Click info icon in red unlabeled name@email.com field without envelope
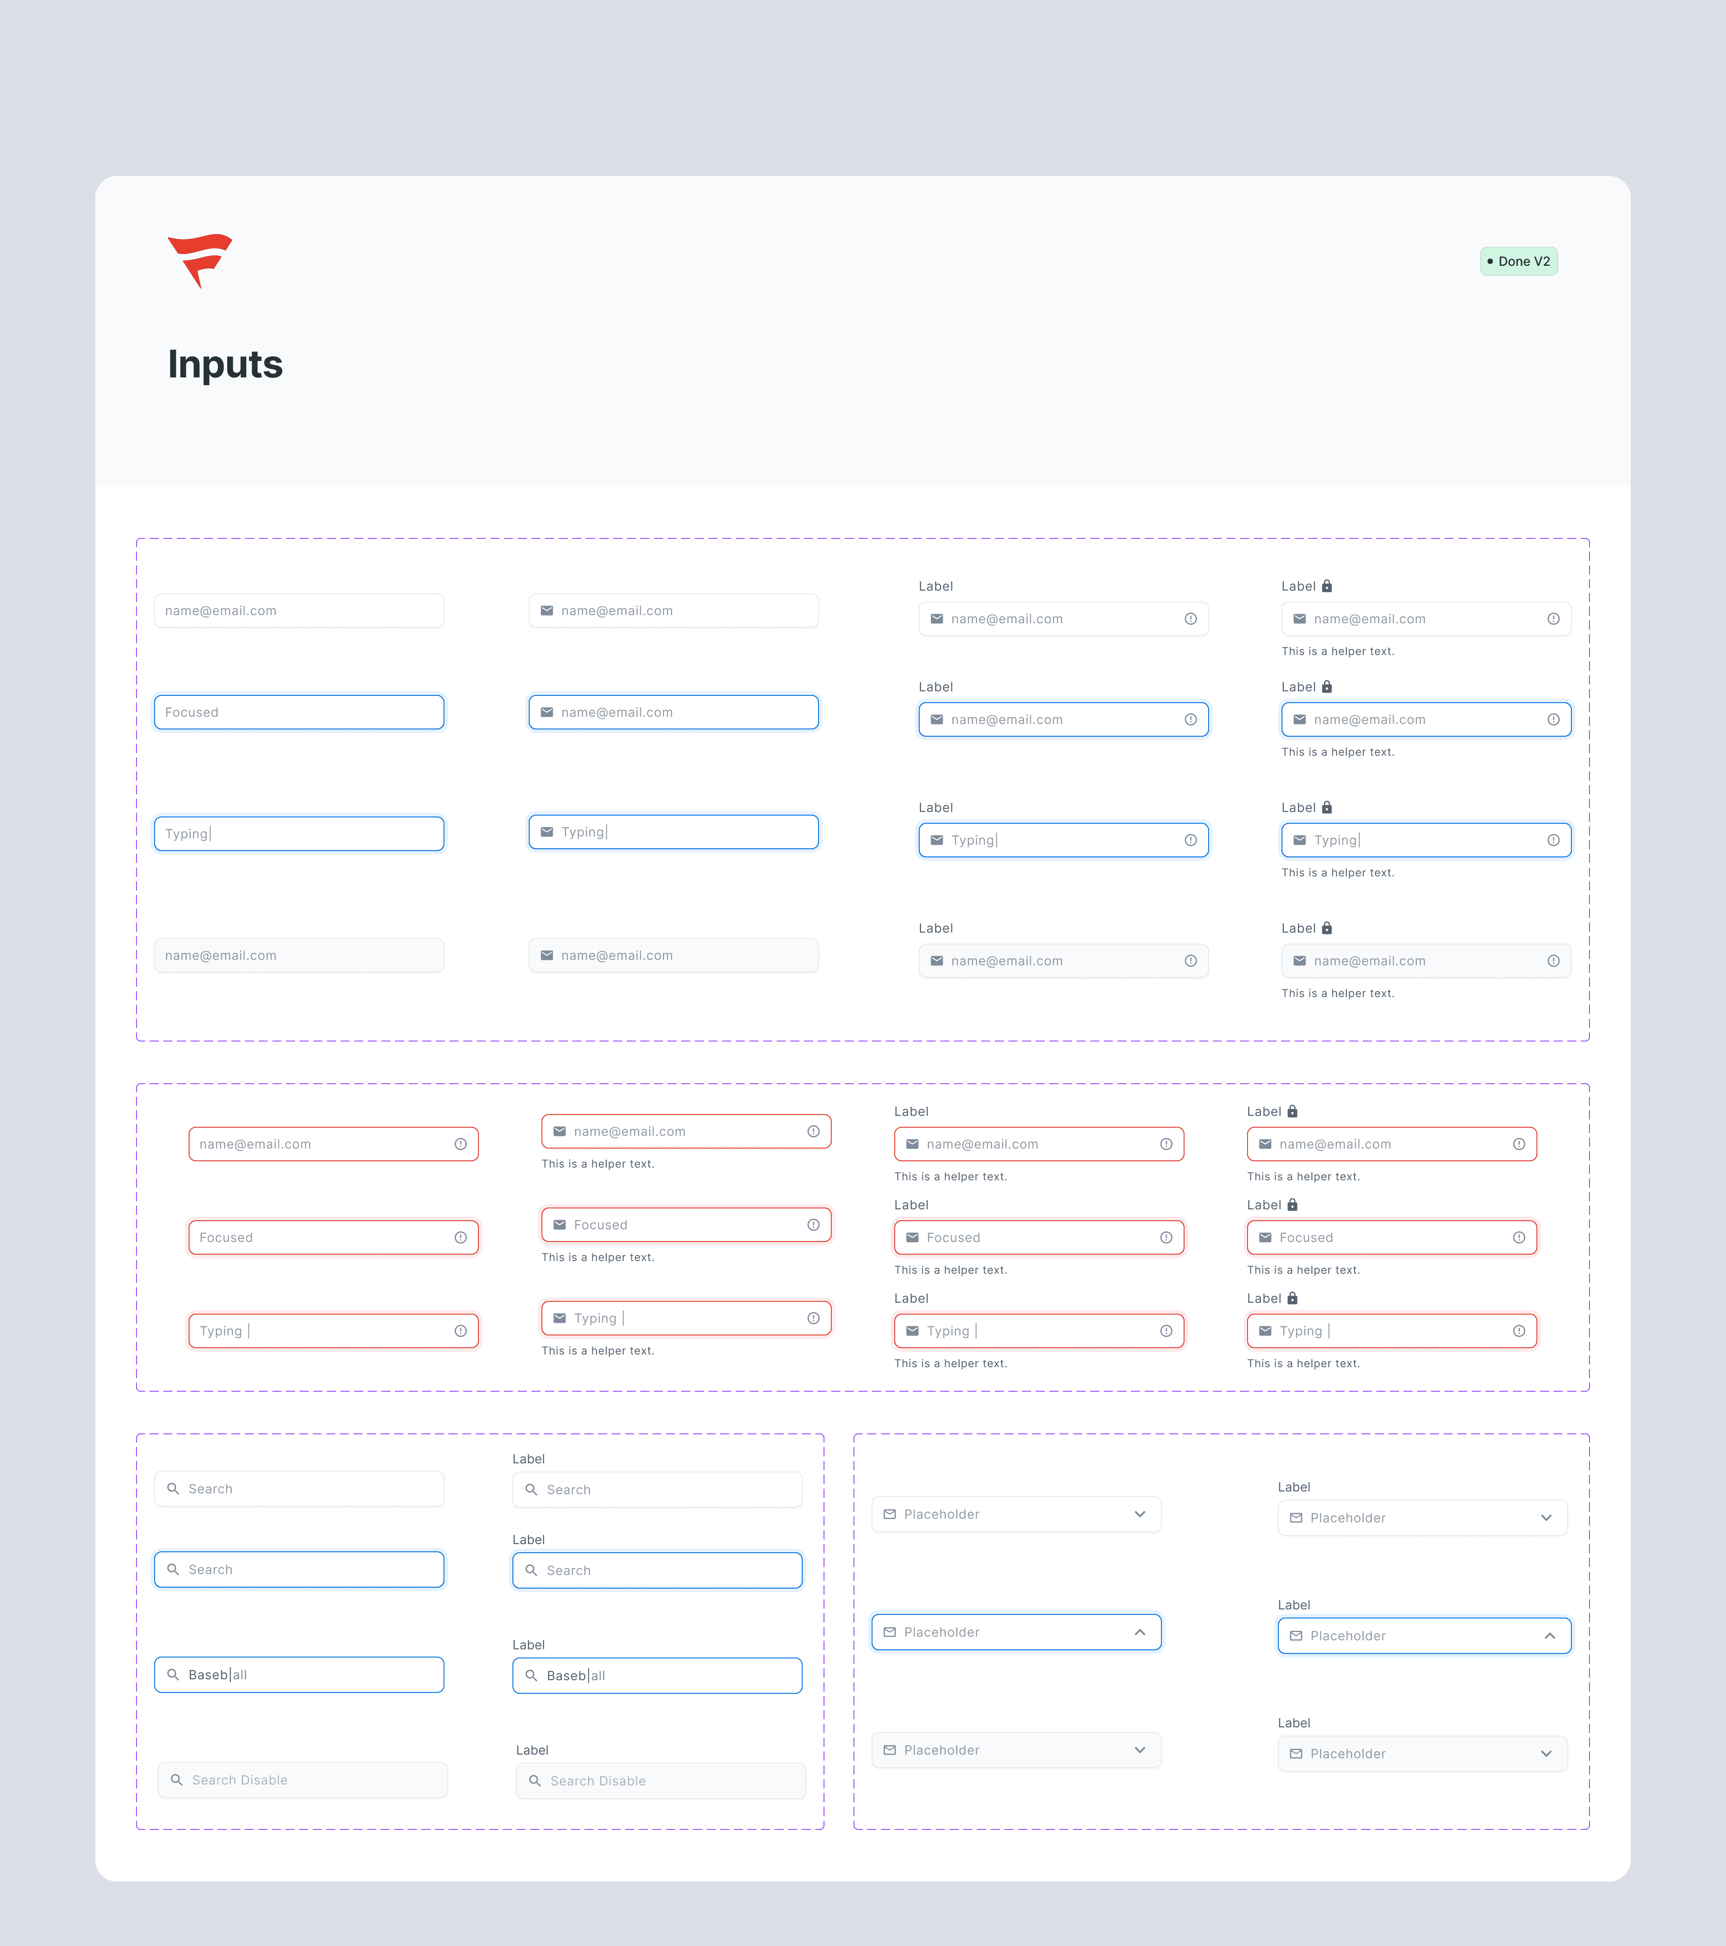 pos(461,1144)
